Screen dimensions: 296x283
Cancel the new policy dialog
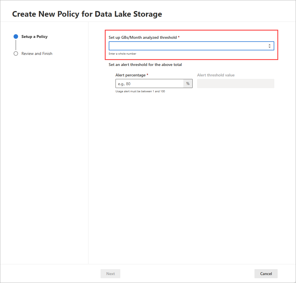[x=266, y=274]
